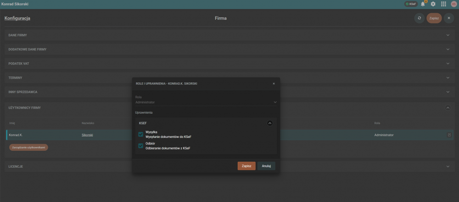
Task: Open the settings gear icon
Action: pos(433,4)
